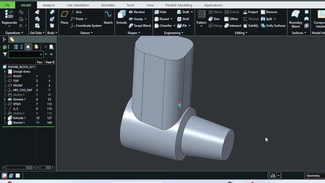Switch to the Analysis tab
Viewport: 325px width, 183px height.
tap(49, 5)
